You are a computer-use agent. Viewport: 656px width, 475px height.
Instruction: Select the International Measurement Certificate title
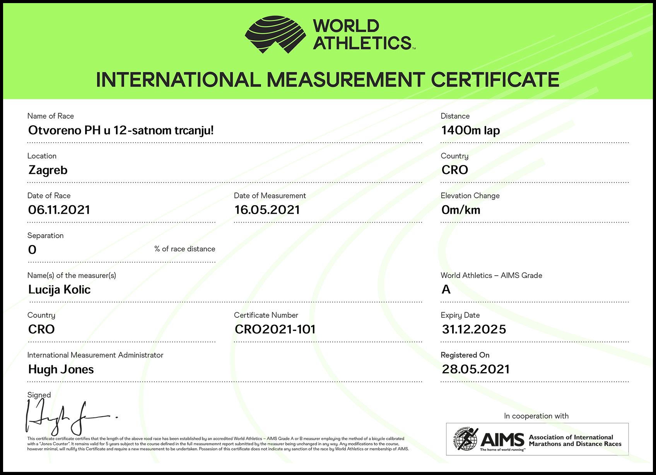[328, 80]
